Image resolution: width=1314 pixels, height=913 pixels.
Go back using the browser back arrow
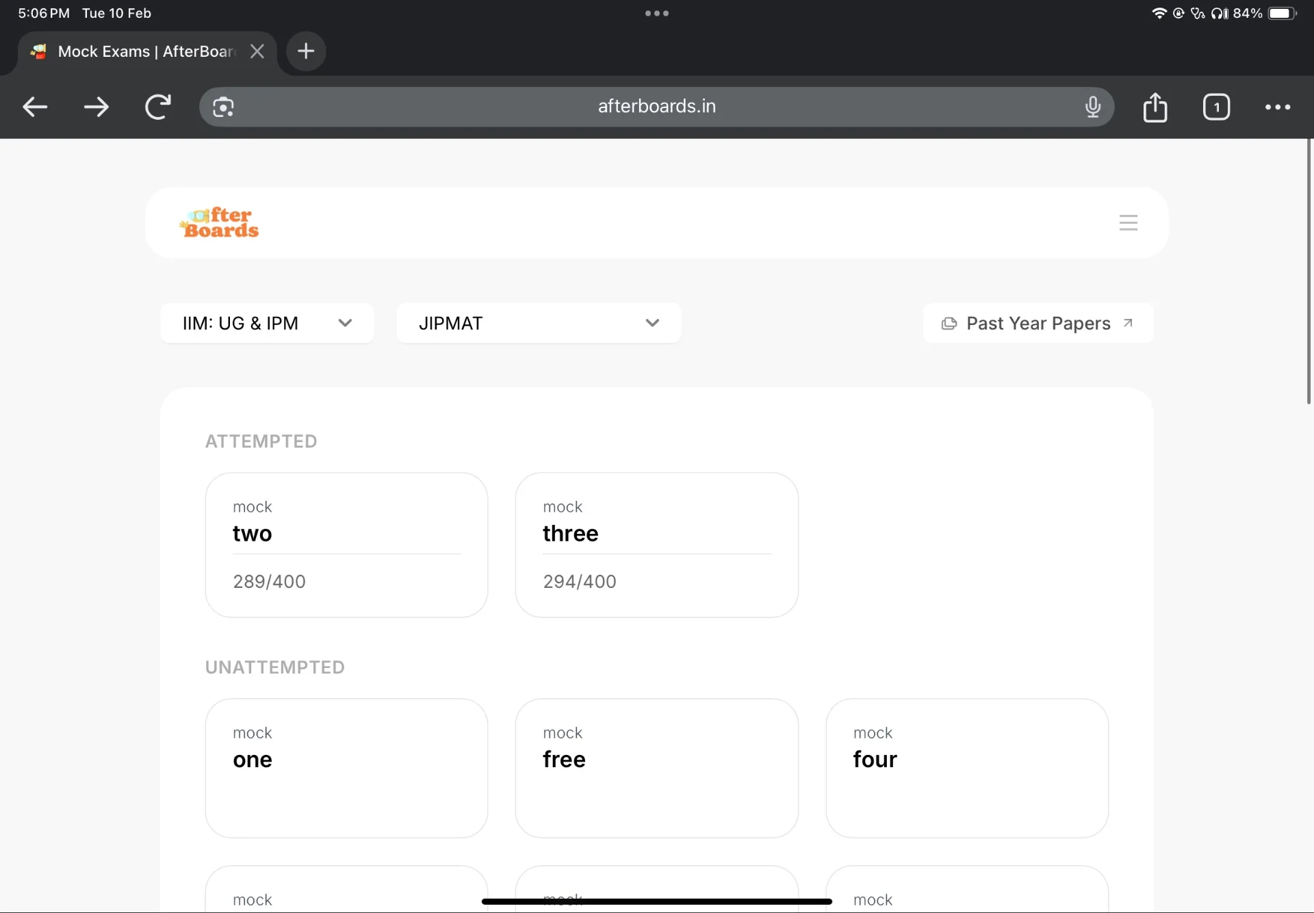click(x=35, y=107)
